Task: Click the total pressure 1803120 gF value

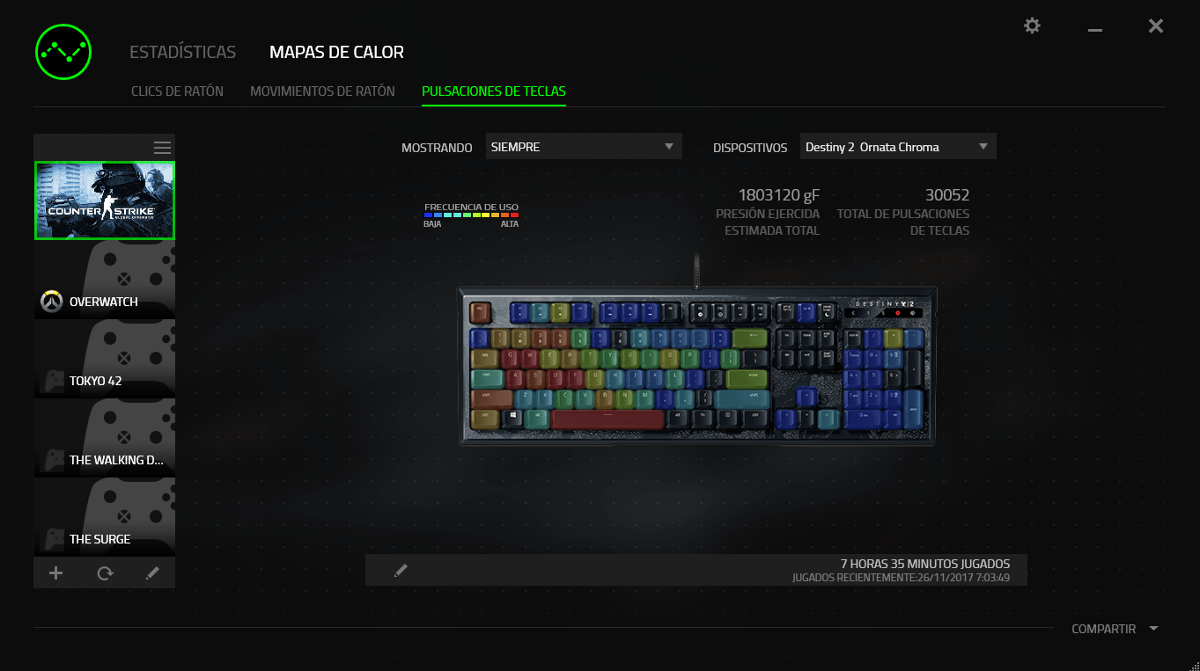Action: (778, 195)
